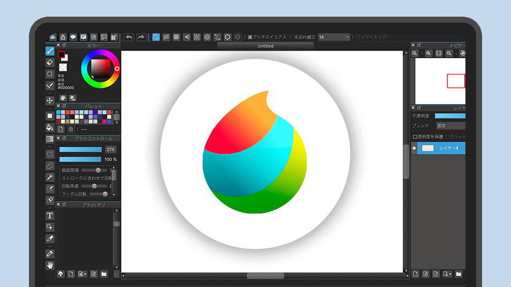Toggle visibility of レイヤー1
Image resolution: width=511 pixels, height=287 pixels.
coord(414,149)
